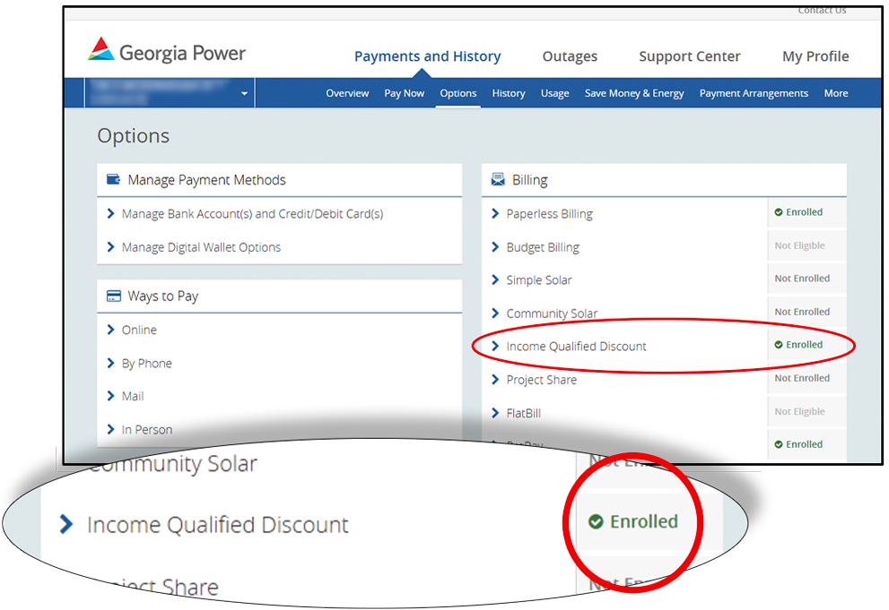Viewport: 889px width, 610px height.
Task: Click Enrolled status for Income Qualified Discount
Action: 797,345
